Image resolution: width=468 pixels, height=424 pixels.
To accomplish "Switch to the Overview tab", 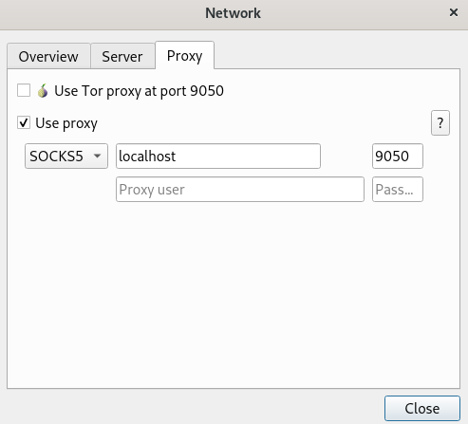I will (x=48, y=56).
